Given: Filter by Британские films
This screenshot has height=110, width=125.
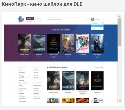Looking at the screenshot, I should point(36,88).
